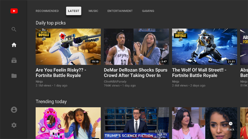Click title 'DeMar DeRozan Shocks Spurs Crowd'
Viewport: 248px width, 139px height.
[135, 73]
